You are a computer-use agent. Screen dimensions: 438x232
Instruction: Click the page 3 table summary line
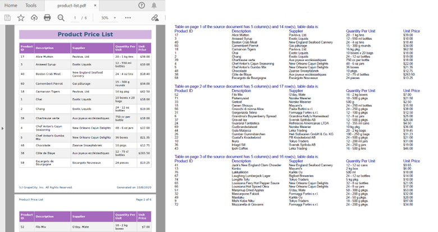pos(247,157)
